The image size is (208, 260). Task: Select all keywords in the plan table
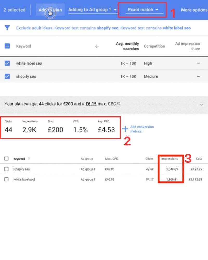click(x=6, y=159)
